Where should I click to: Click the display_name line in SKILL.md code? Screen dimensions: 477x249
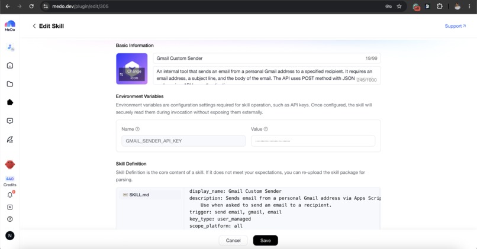point(235,191)
